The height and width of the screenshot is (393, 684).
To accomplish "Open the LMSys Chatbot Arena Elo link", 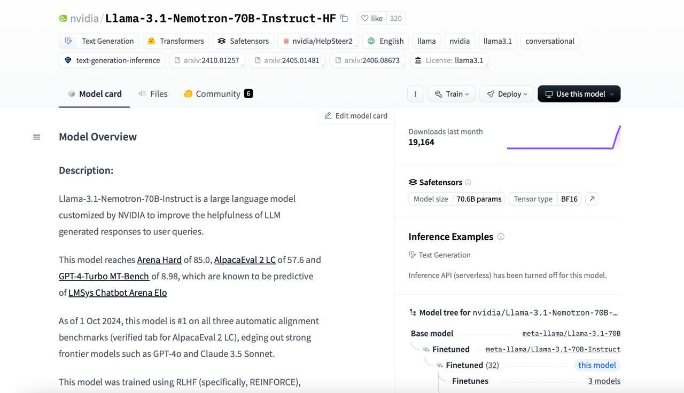I will point(118,293).
